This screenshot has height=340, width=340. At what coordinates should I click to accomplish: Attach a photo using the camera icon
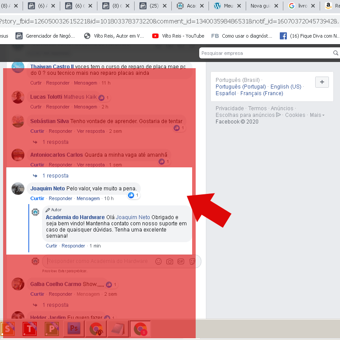pos(170,262)
